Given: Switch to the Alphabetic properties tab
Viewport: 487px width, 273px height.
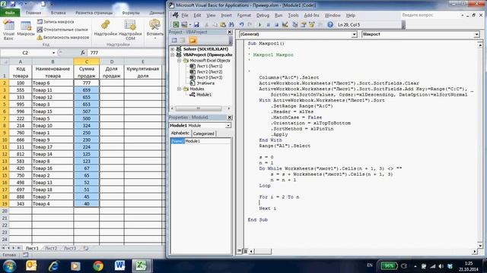Looking at the screenshot, I should [x=180, y=133].
